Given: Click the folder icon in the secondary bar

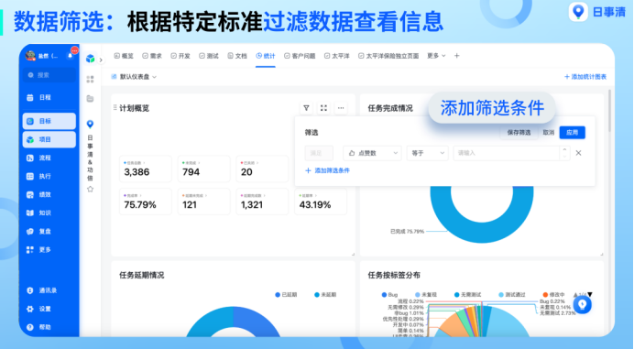Looking at the screenshot, I should tap(90, 99).
